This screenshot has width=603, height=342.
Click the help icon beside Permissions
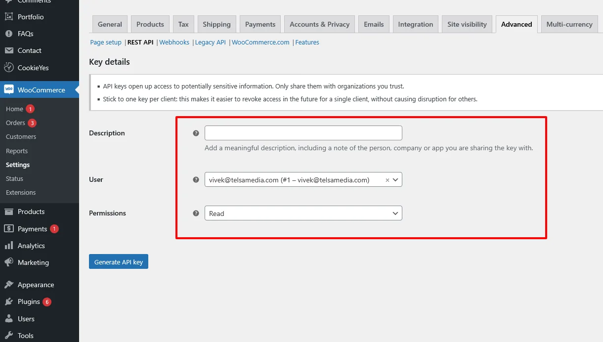click(x=196, y=213)
